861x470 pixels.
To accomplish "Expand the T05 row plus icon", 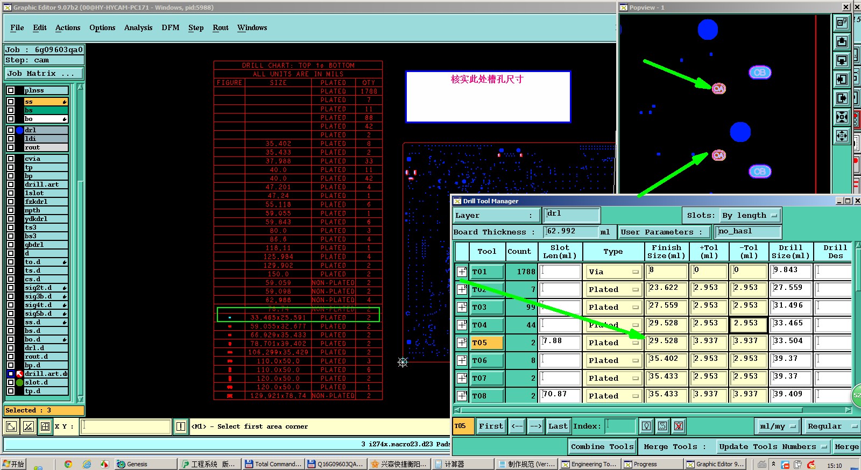I will point(462,343).
